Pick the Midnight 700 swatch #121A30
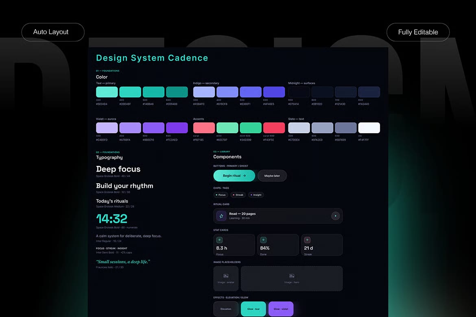The width and height of the screenshot is (476, 317). click(346, 92)
